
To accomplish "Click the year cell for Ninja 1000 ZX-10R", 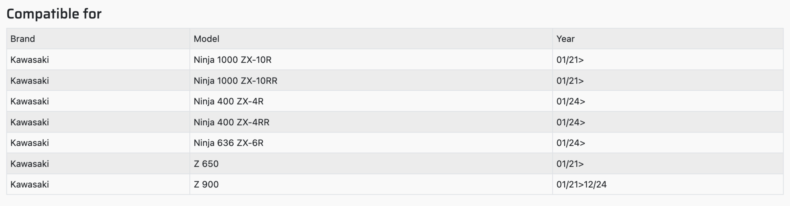I will coord(570,60).
